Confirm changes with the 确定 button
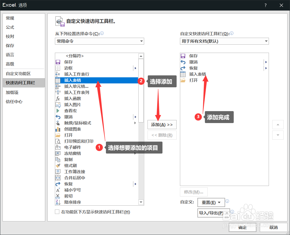Viewport: 290px width, 235px height. tap(242, 227)
